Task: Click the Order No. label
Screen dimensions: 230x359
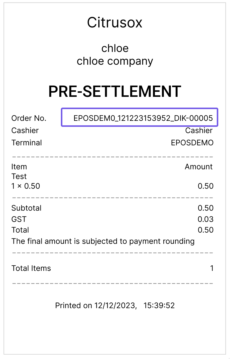Action: click(29, 118)
